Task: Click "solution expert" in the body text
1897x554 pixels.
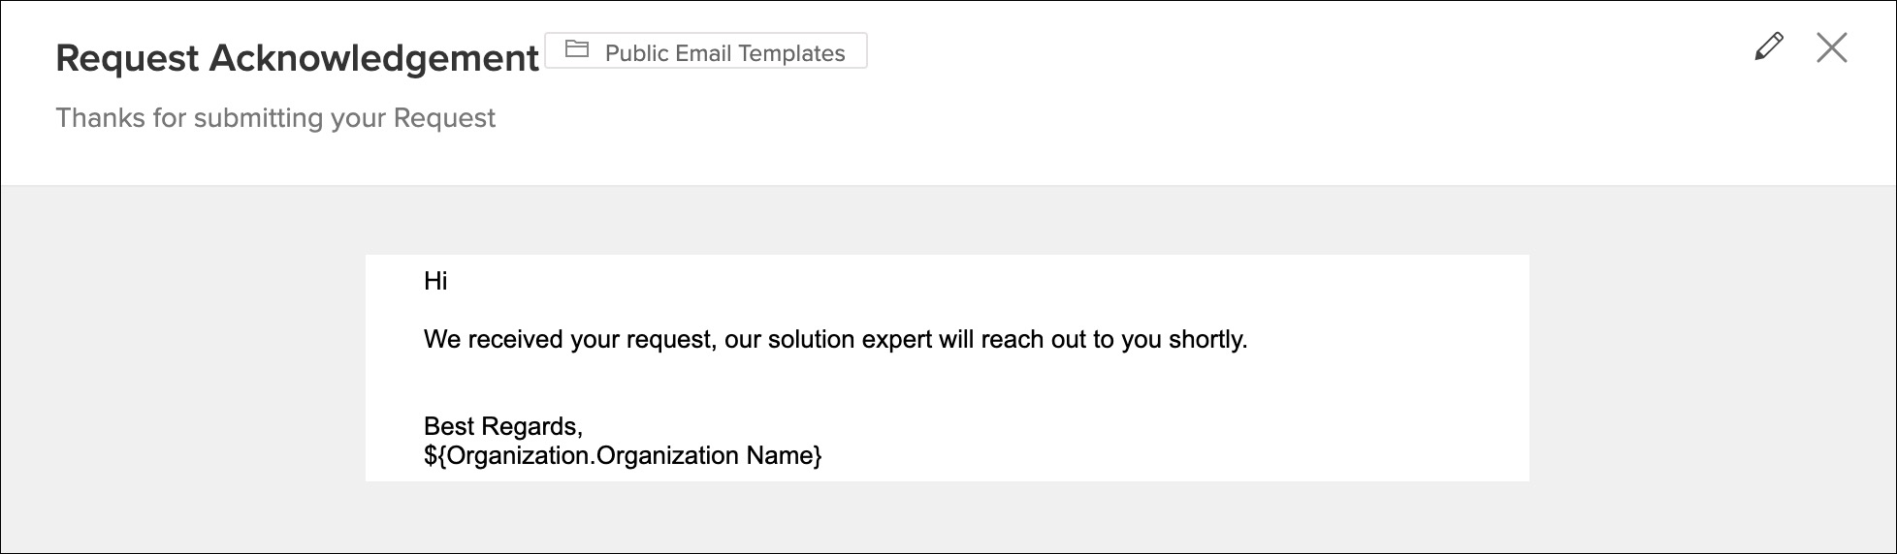Action: tap(850, 340)
